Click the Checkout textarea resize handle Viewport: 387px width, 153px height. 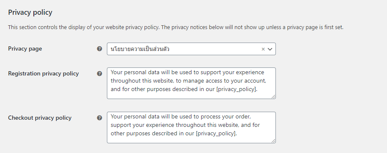pyautogui.click(x=273, y=141)
